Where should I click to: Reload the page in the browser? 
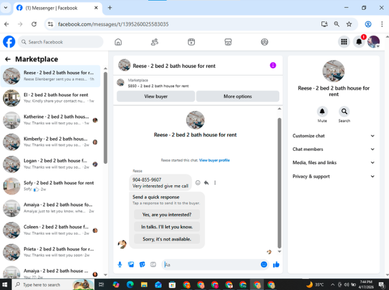tap(34, 24)
